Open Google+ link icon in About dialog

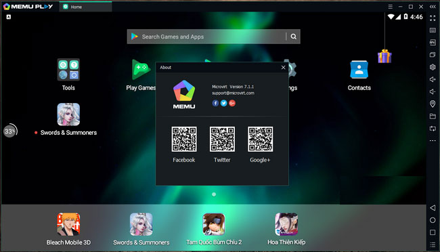pyautogui.click(x=232, y=103)
